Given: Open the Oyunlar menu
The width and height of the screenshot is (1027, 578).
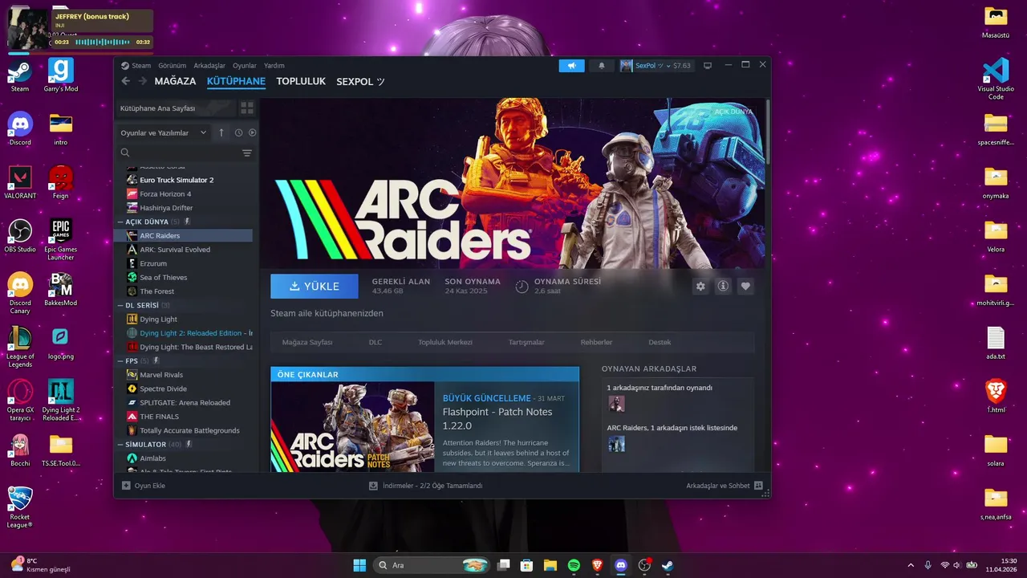Looking at the screenshot, I should (x=245, y=66).
